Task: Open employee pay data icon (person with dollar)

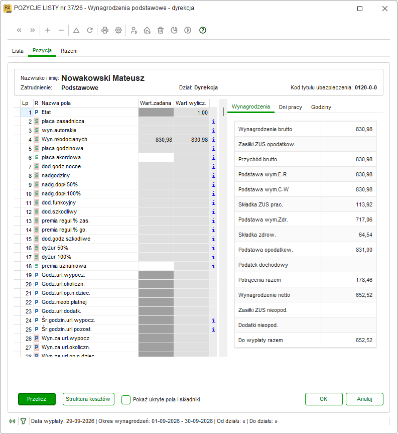Action: [x=134, y=30]
